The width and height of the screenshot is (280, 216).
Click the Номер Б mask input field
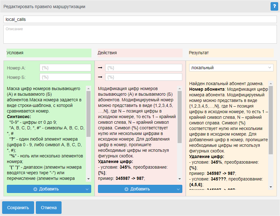coord(65,77)
